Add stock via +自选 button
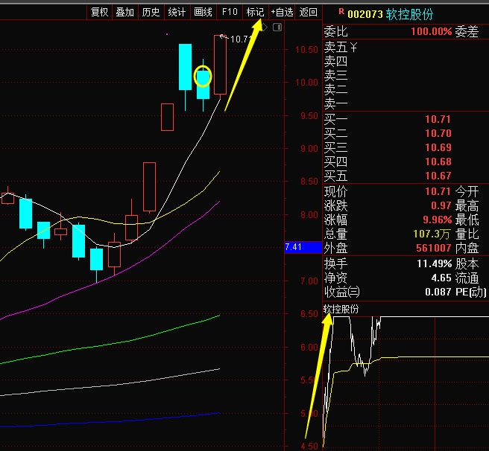 [x=282, y=12]
